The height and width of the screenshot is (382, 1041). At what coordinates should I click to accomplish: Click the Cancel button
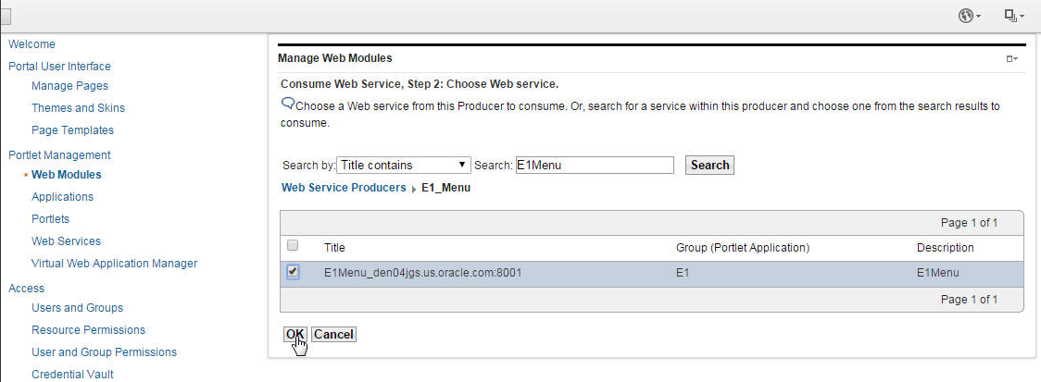click(x=333, y=334)
